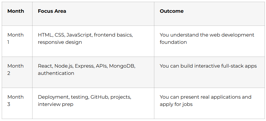
Task: Click the Outcome column header
Action: (171, 11)
